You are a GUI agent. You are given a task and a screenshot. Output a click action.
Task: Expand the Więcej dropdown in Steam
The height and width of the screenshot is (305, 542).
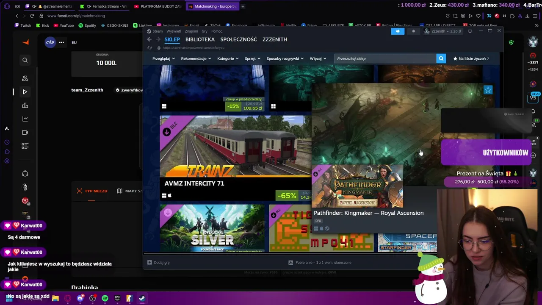coord(318,58)
